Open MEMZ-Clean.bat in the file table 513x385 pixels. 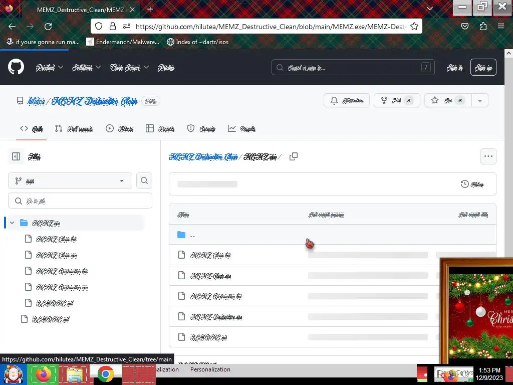pos(210,255)
